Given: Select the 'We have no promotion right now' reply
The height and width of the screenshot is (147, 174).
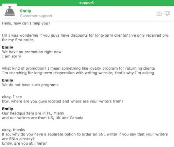Looking at the screenshot, I should 32,52.
